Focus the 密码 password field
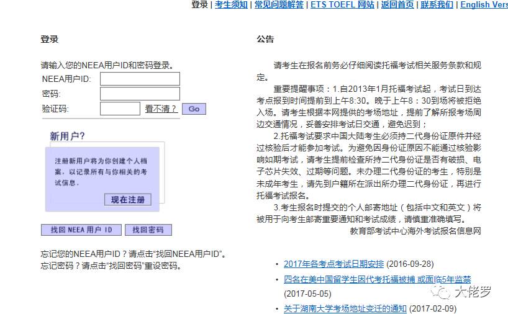This screenshot has height=314, width=508. click(x=140, y=94)
